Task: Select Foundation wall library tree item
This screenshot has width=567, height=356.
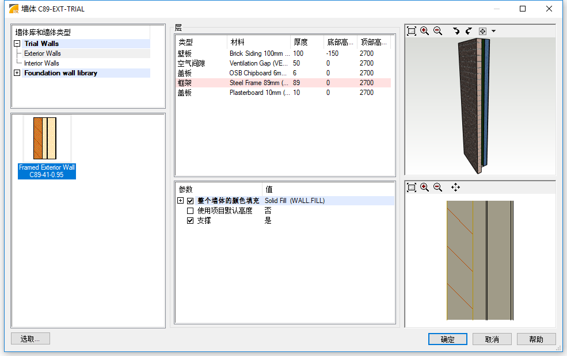Action: click(61, 73)
